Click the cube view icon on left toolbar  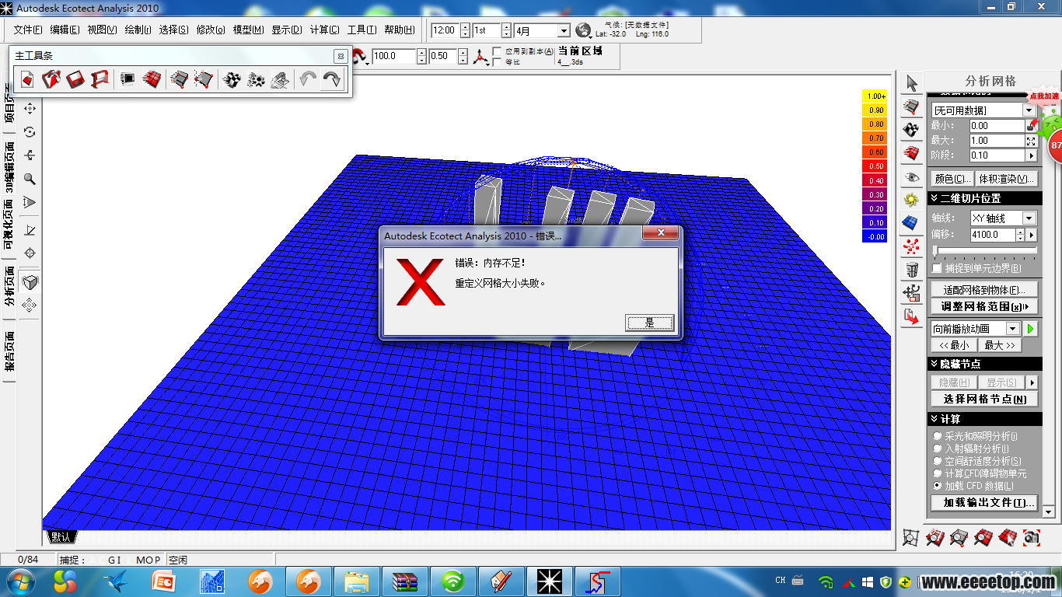tap(30, 281)
